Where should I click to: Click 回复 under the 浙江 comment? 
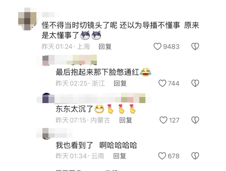120,83
